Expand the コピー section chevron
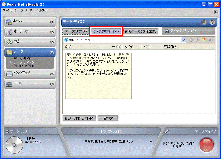Viewport: 221px width, 159px height. coord(52,42)
